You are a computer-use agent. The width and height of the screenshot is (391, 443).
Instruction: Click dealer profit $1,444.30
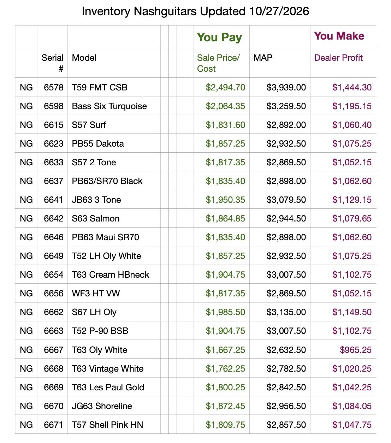click(352, 87)
